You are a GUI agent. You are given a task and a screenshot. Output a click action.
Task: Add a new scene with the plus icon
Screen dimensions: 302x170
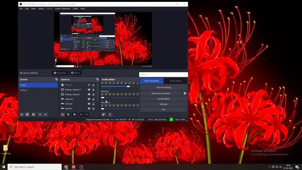(22, 114)
